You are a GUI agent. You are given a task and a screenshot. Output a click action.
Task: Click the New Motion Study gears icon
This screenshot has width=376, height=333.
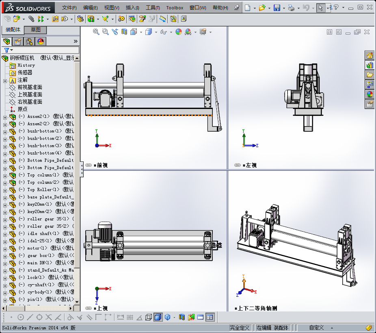coord(121,18)
